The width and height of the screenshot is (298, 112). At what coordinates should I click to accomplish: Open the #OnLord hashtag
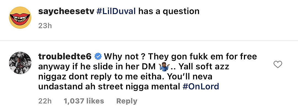(201, 87)
